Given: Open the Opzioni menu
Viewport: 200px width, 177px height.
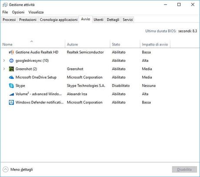Looking at the screenshot, I should tap(18, 12).
